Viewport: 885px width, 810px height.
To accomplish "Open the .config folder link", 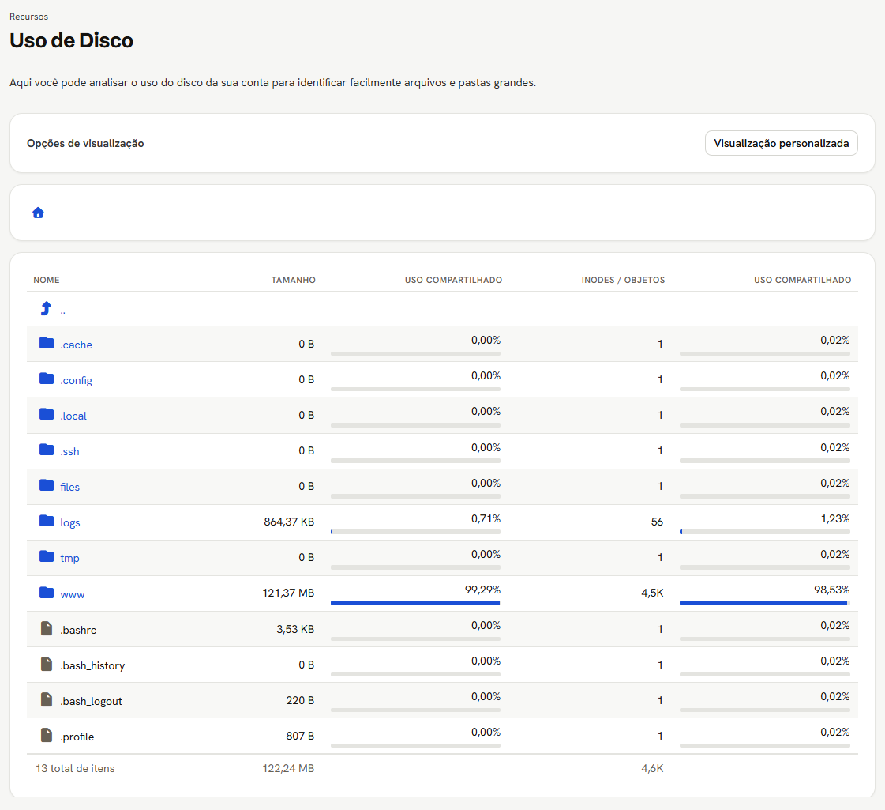I will point(77,380).
